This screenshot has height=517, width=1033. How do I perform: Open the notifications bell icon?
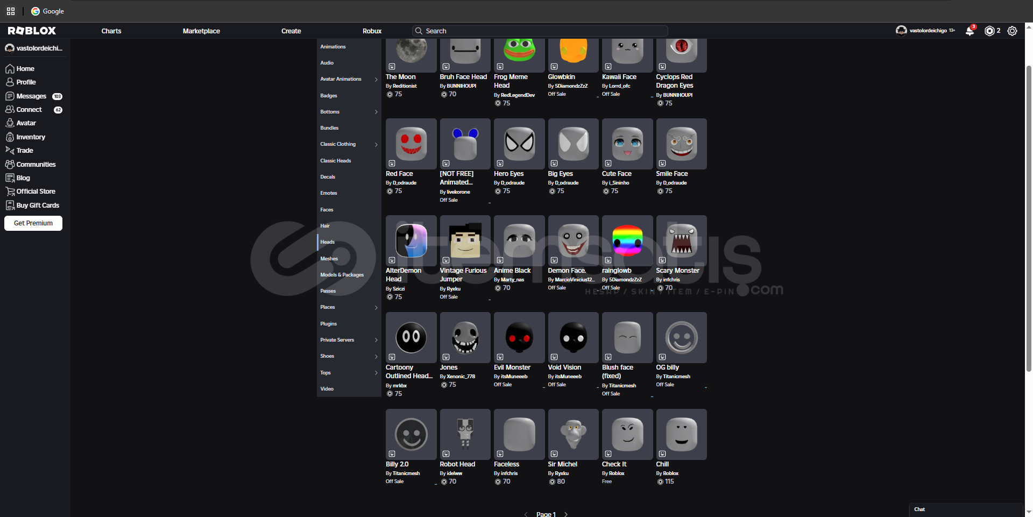click(970, 31)
